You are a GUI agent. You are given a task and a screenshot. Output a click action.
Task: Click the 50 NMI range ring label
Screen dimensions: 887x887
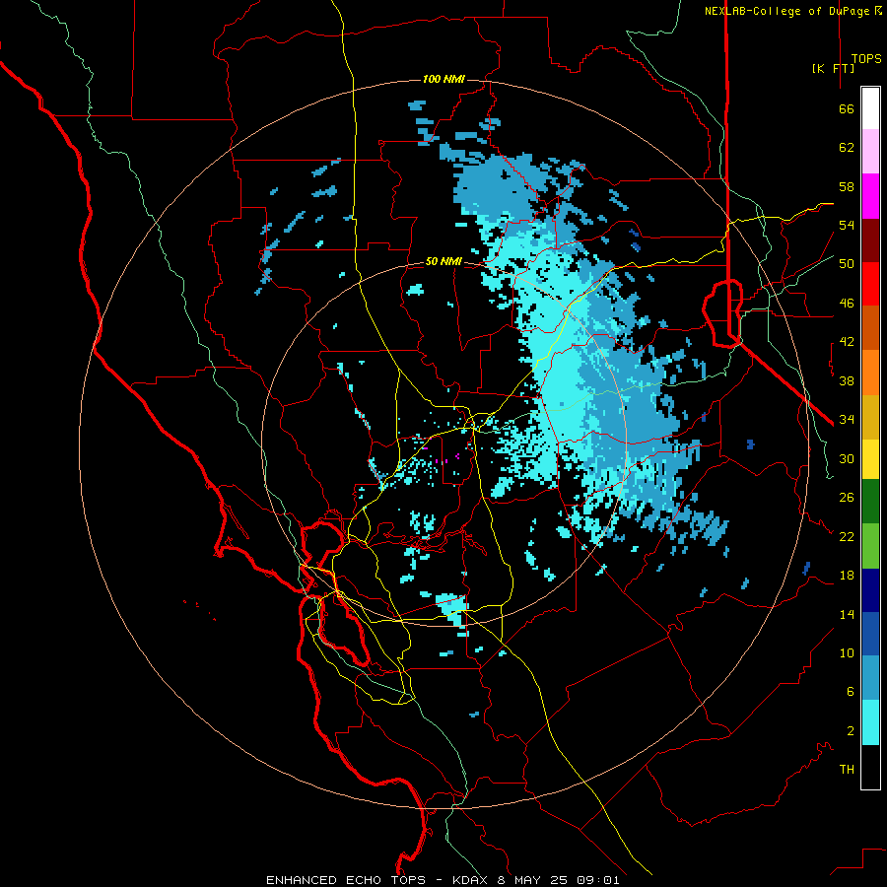pyautogui.click(x=443, y=261)
